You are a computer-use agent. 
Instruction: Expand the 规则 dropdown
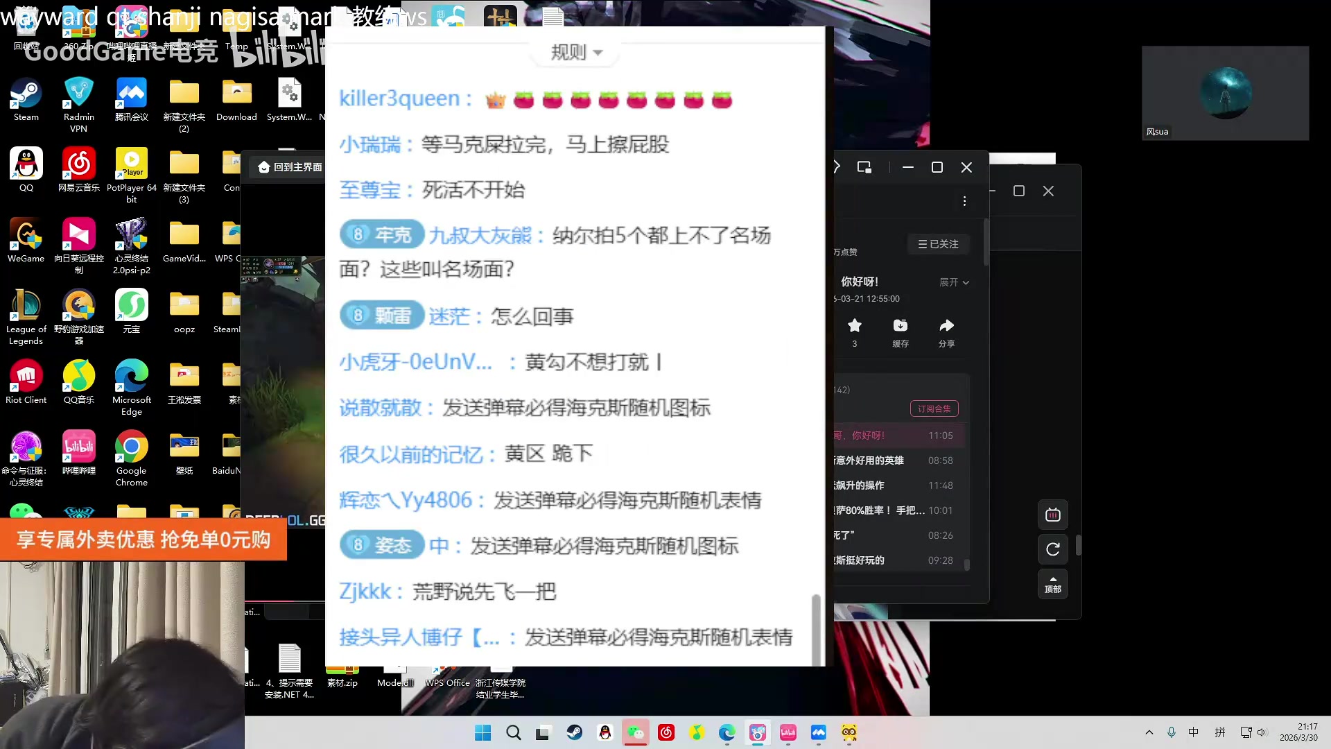[x=576, y=52]
